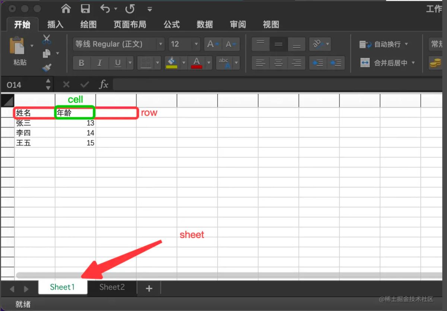Screen dimensions: 447x311
Task: Add a new sheet with plus button
Action: [x=149, y=288]
